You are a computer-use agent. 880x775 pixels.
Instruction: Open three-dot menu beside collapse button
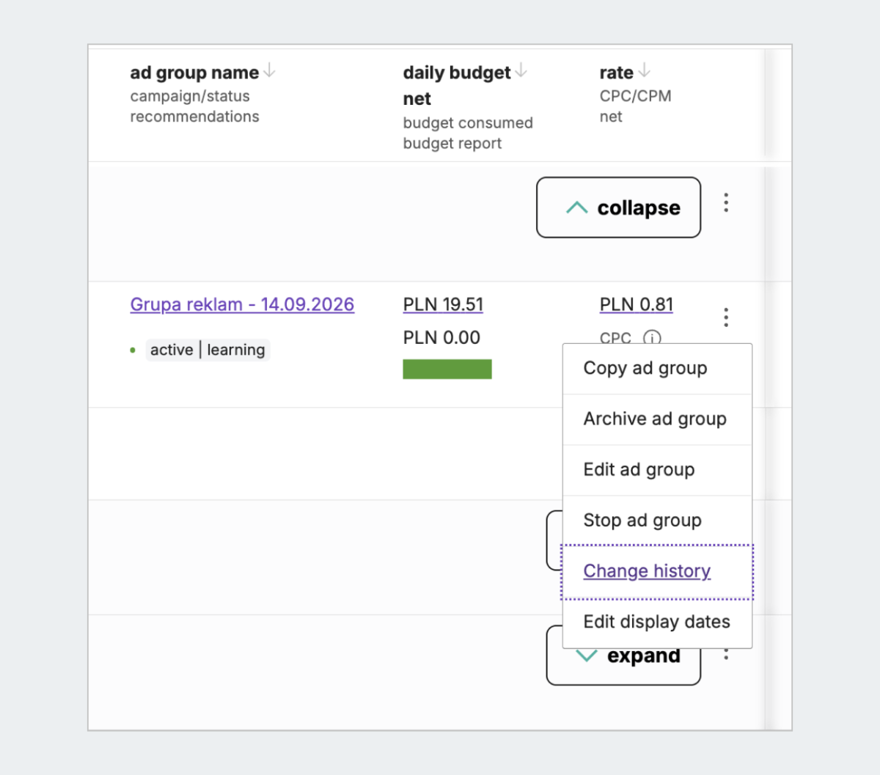[726, 203]
